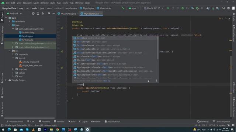
Task: Click Next Tip link in completion popup
Action: [107, 81]
